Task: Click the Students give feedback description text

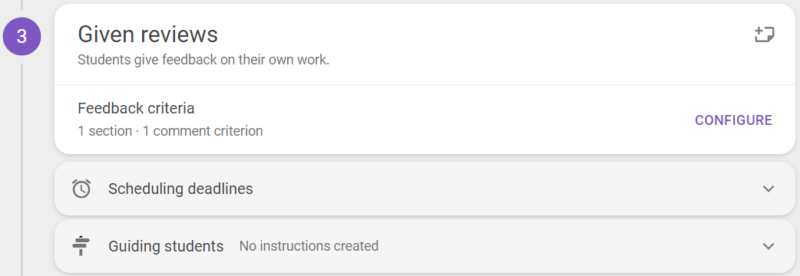Action: point(203,60)
